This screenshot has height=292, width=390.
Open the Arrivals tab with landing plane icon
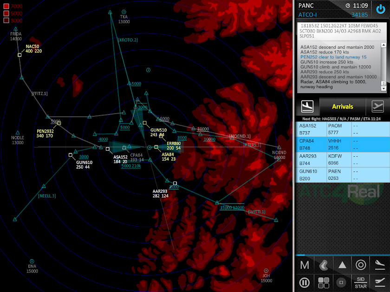[307, 107]
